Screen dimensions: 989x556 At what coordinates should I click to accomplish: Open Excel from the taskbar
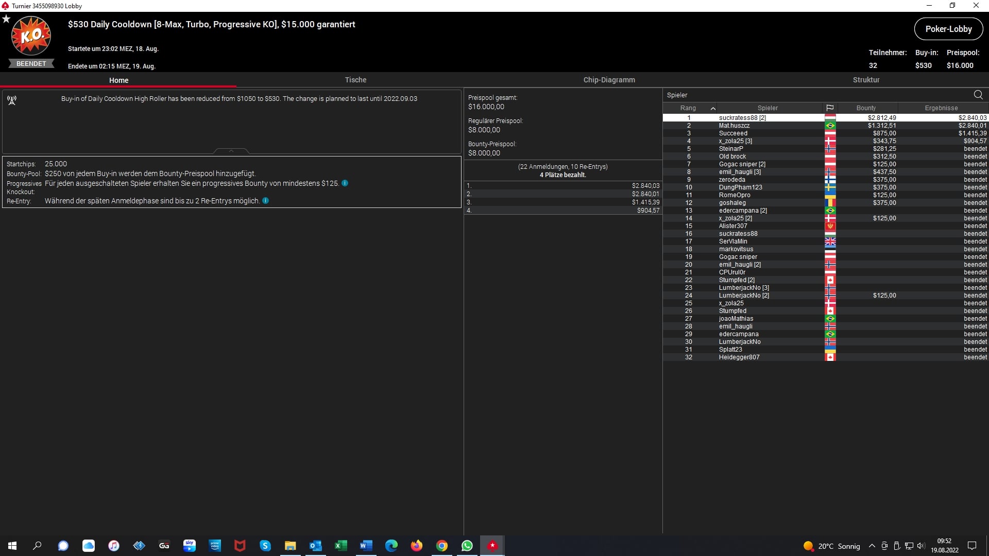tap(341, 546)
